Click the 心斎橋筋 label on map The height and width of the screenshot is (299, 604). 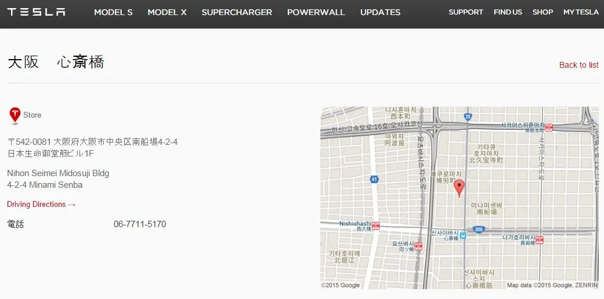479,286
